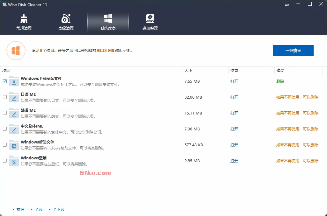
Task: Sort by the 项目 column header
Action: coord(6,71)
